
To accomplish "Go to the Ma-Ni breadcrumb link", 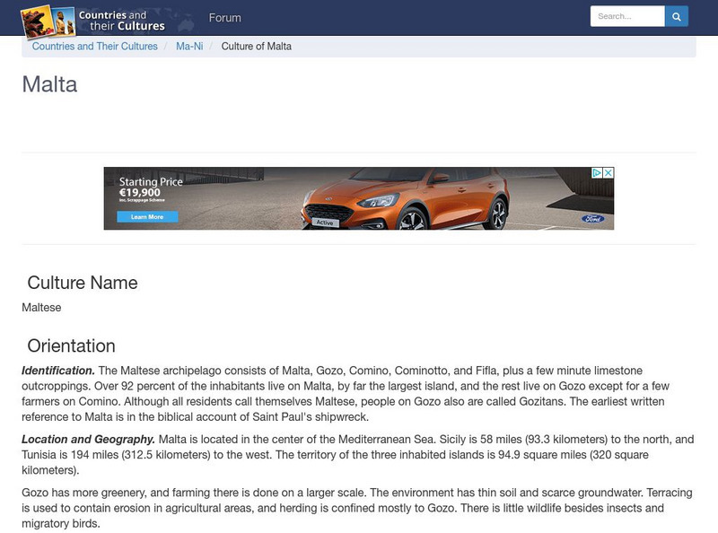I will point(189,47).
